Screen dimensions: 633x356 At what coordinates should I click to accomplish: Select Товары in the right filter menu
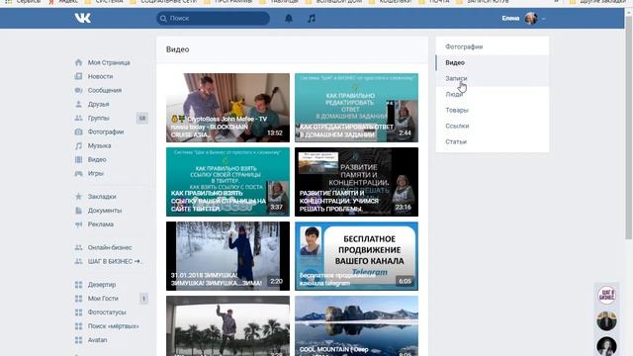click(x=493, y=110)
